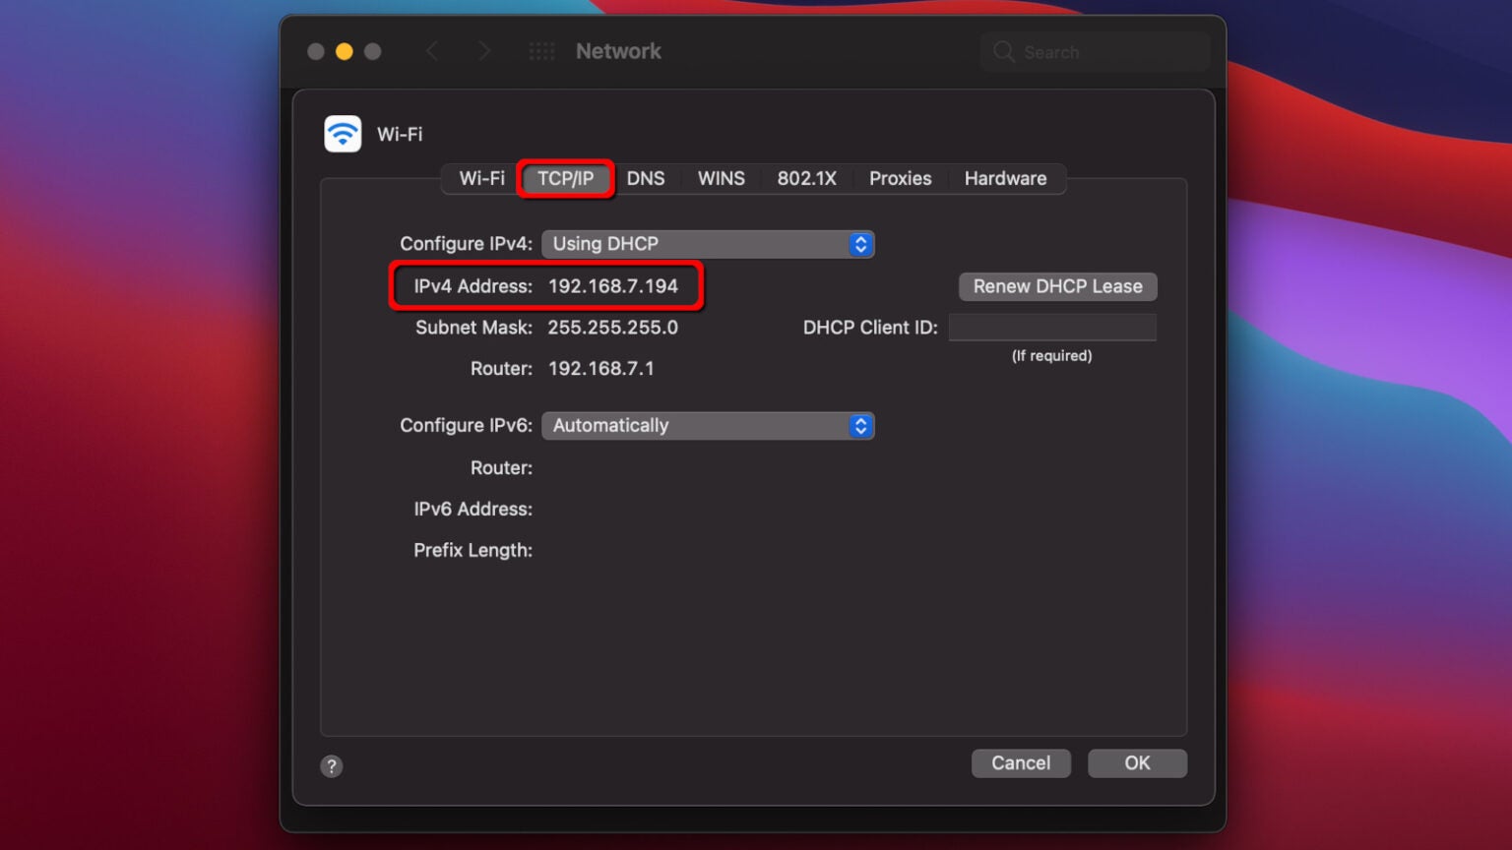
Task: Click inside the DHCP Client ID field
Action: tap(1053, 327)
